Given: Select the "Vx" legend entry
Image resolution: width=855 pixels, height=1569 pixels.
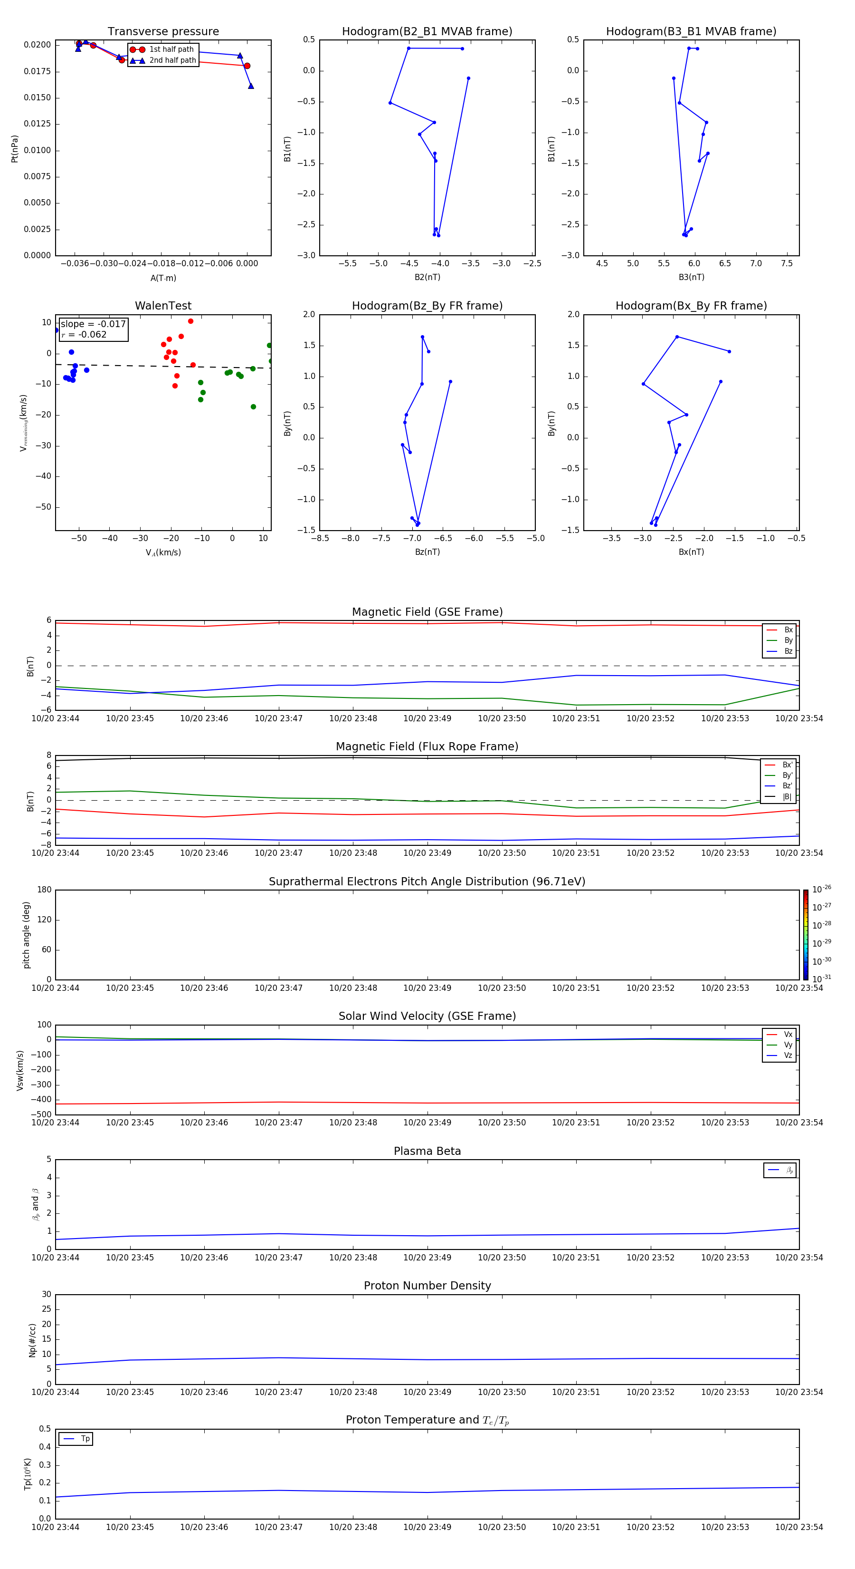Looking at the screenshot, I should click(779, 1034).
